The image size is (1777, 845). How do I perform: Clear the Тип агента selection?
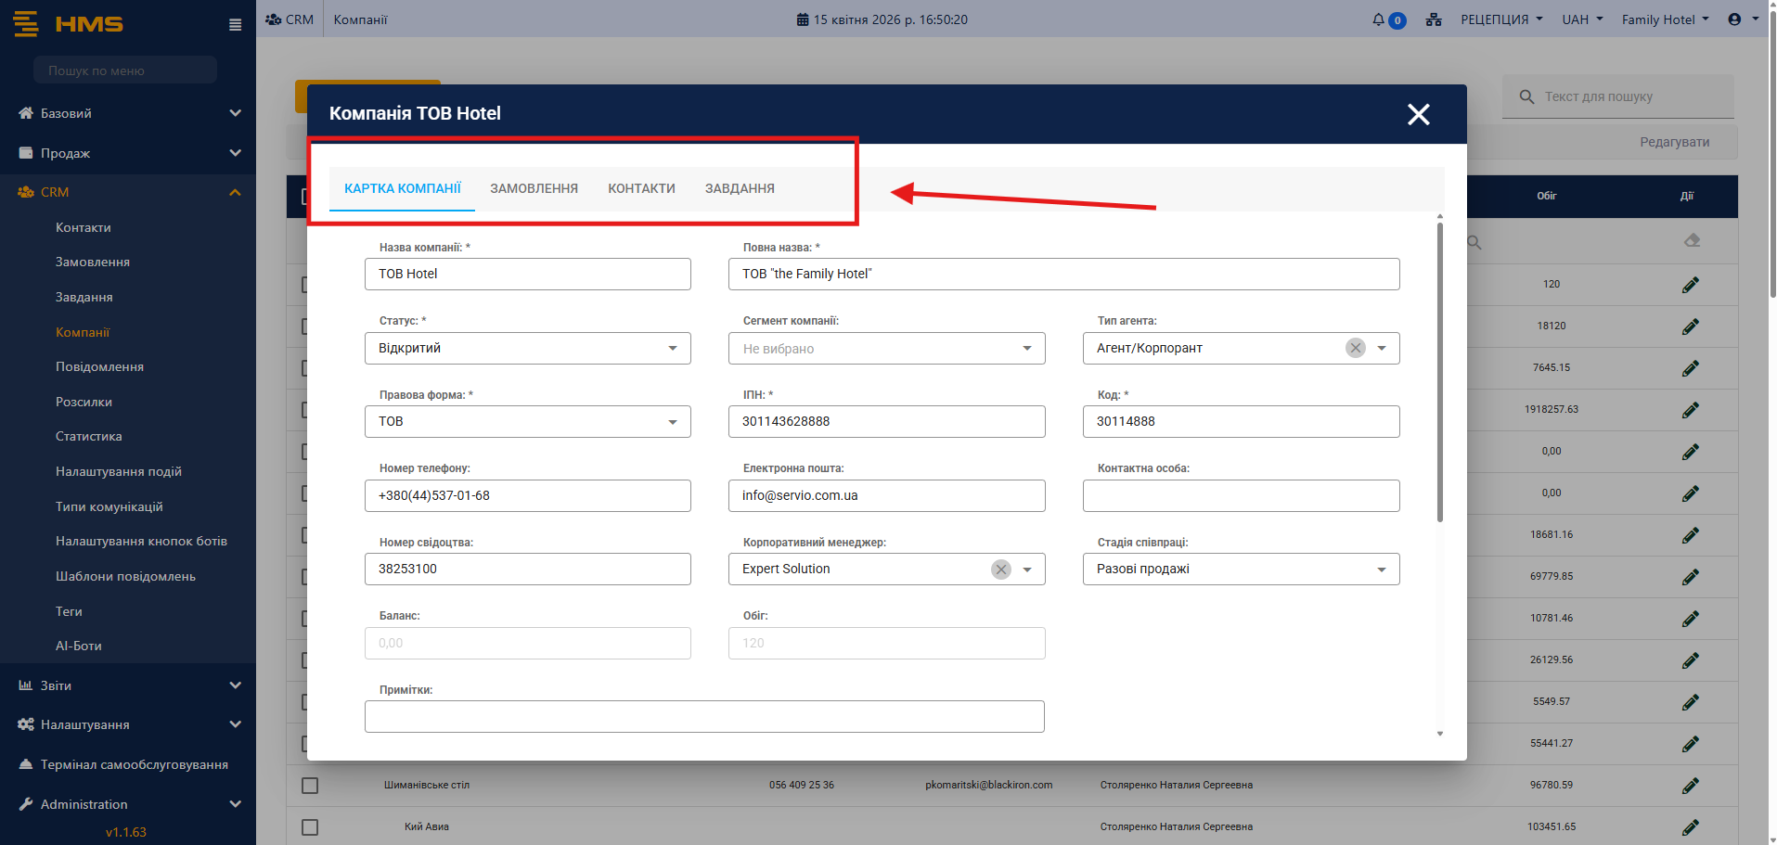(1356, 348)
